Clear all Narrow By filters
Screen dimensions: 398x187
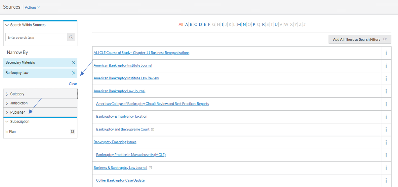(x=73, y=84)
